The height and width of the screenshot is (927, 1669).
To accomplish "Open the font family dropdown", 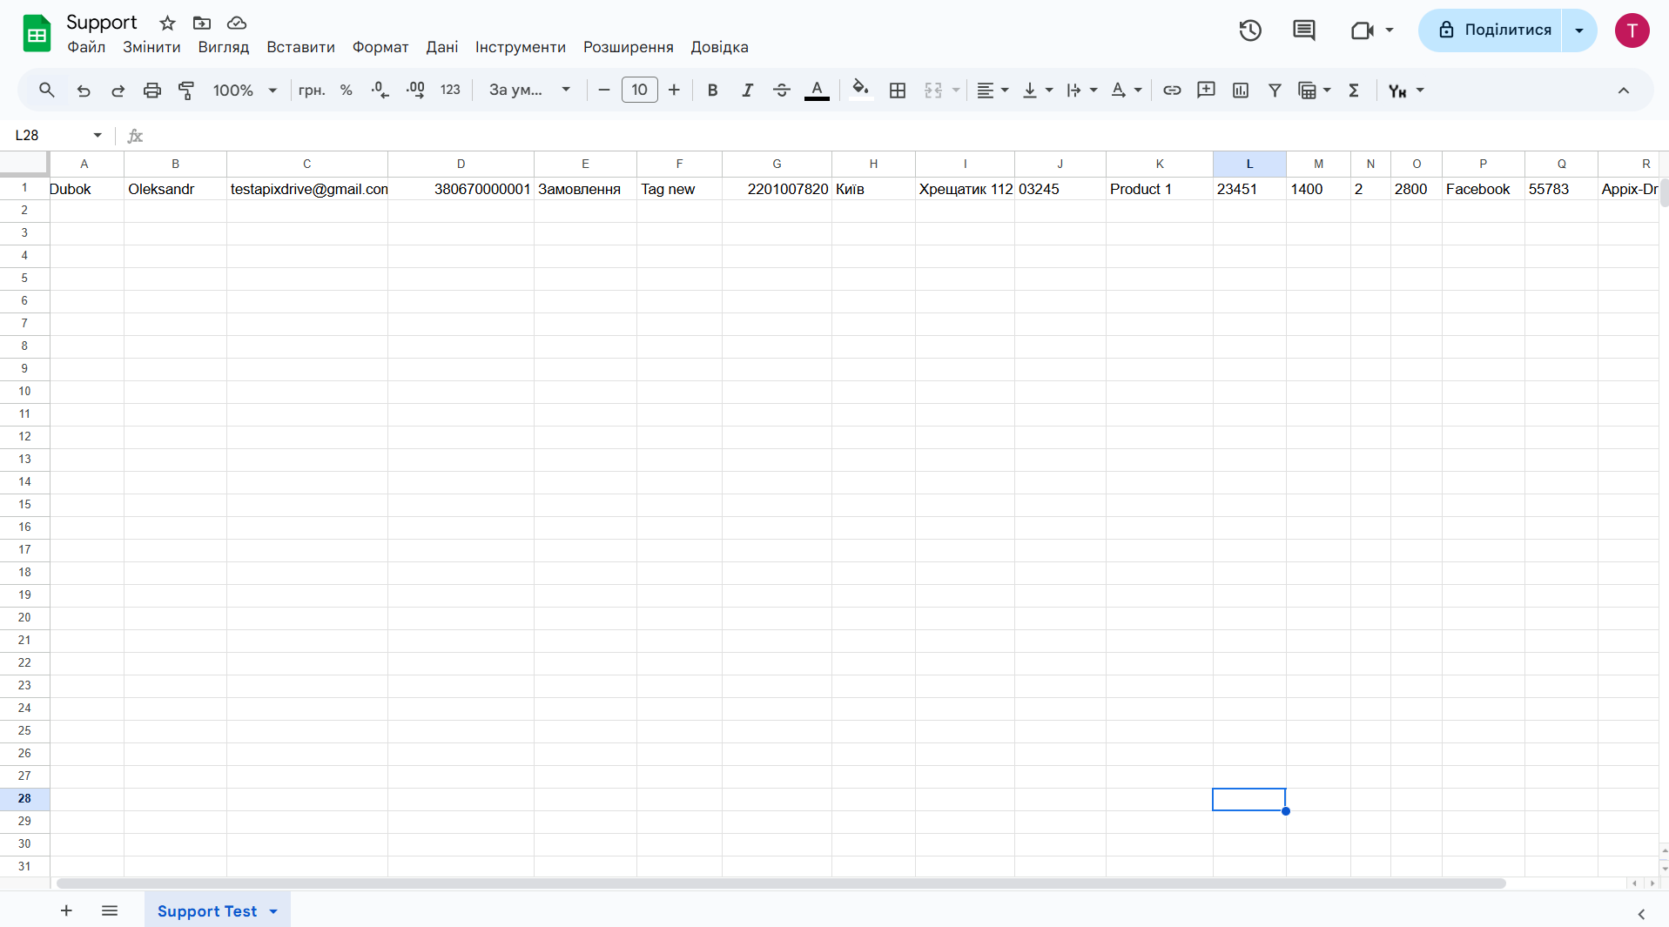I will (529, 90).
